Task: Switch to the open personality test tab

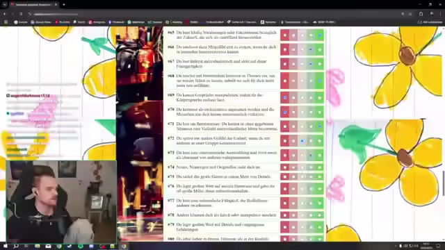Action: (33, 5)
